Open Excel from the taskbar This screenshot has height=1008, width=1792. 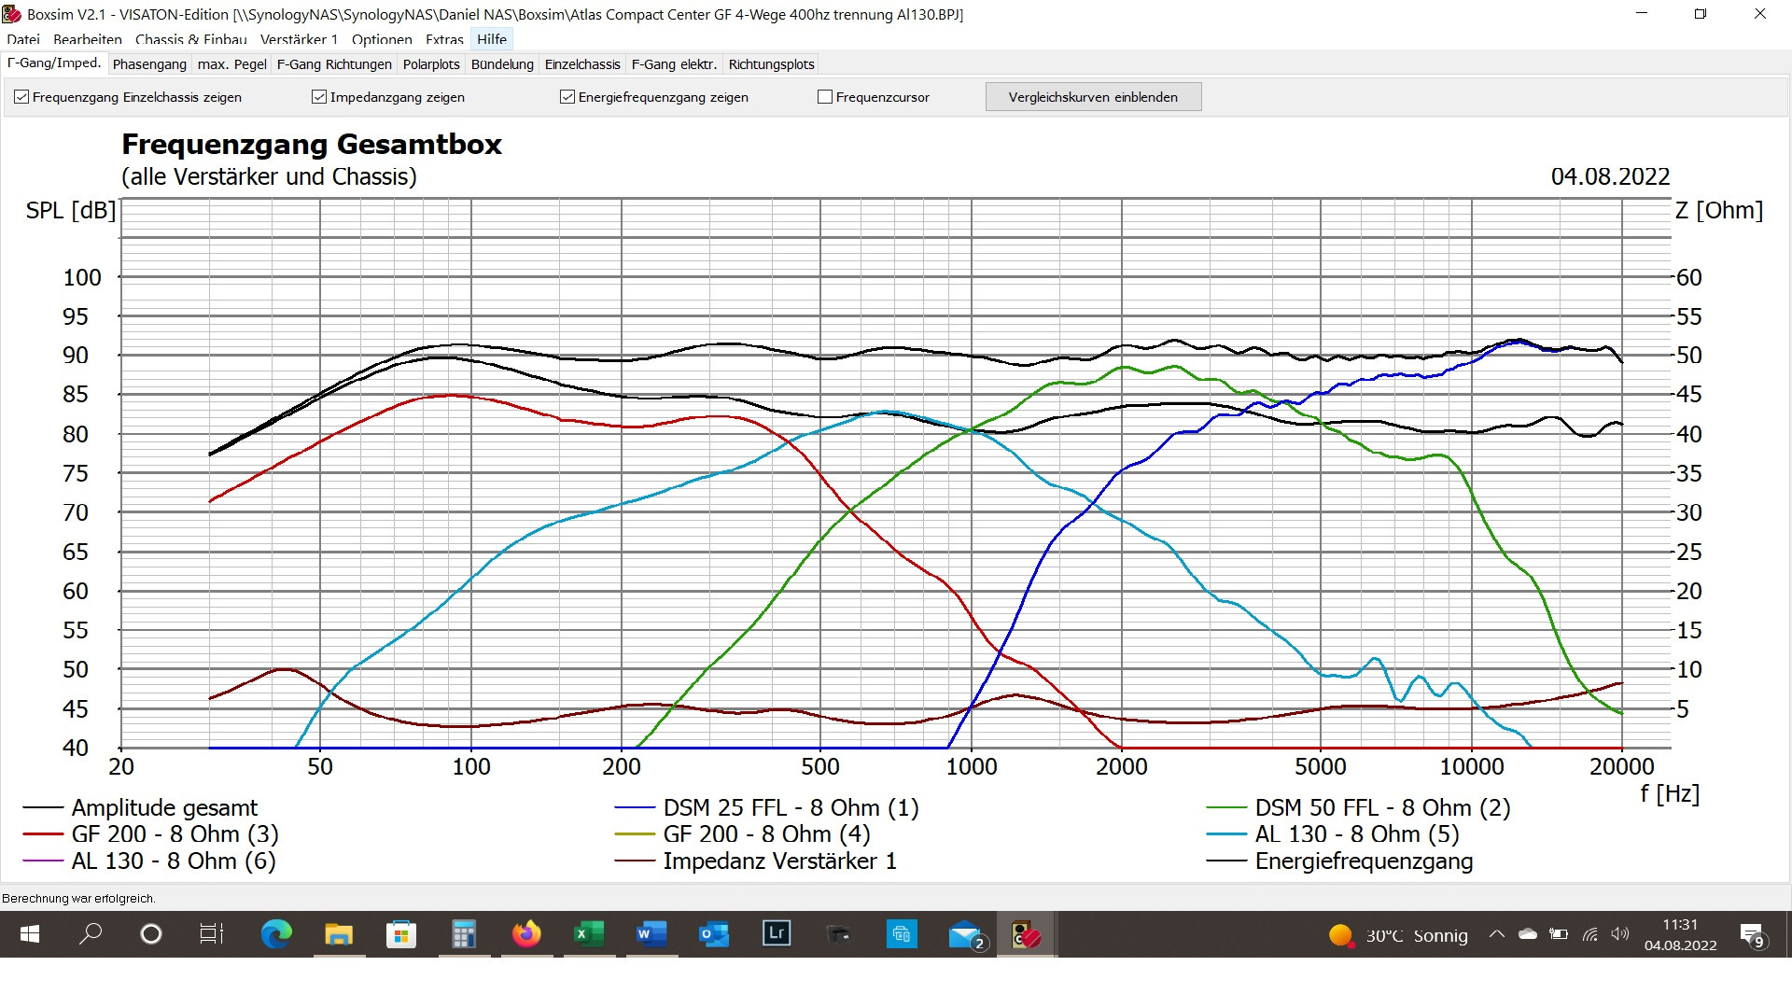point(588,934)
